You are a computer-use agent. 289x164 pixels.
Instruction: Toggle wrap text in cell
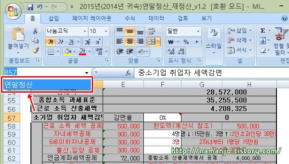click(151, 31)
